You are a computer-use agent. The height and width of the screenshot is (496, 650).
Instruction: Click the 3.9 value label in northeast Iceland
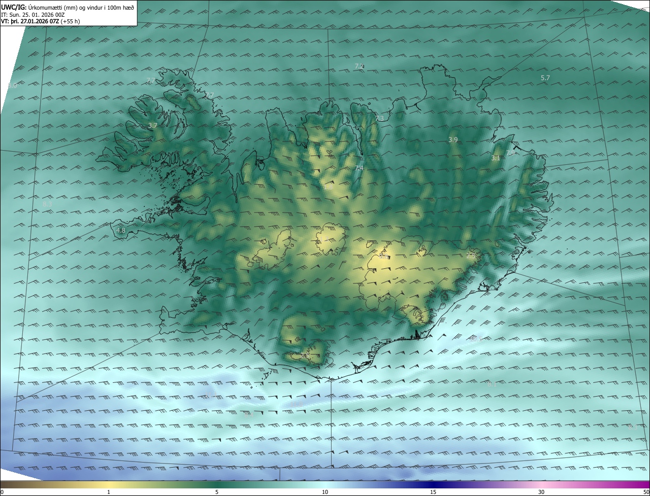pyautogui.click(x=453, y=139)
